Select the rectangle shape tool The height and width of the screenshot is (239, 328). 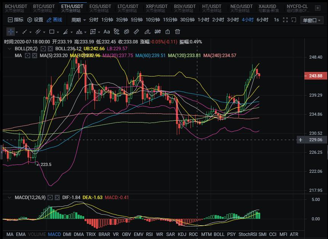[x=52, y=32]
